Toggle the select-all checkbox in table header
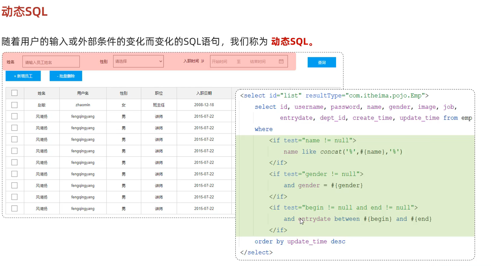Viewport: 491px width, 266px height. (14, 93)
